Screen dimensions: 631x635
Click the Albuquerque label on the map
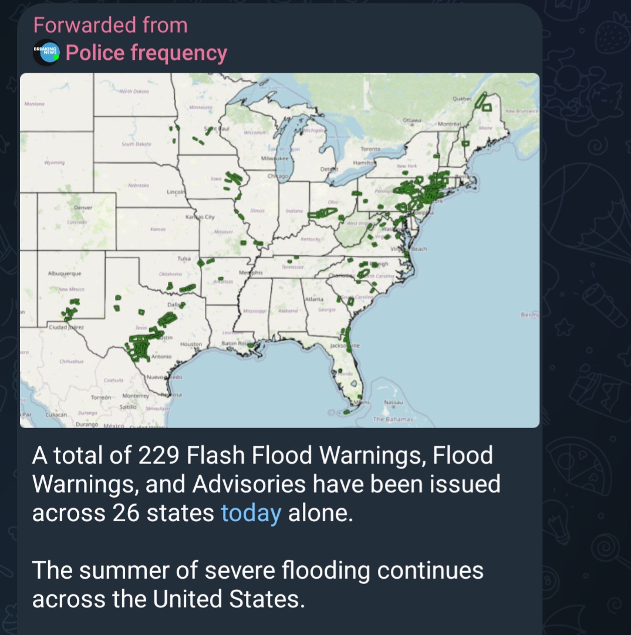coord(65,274)
